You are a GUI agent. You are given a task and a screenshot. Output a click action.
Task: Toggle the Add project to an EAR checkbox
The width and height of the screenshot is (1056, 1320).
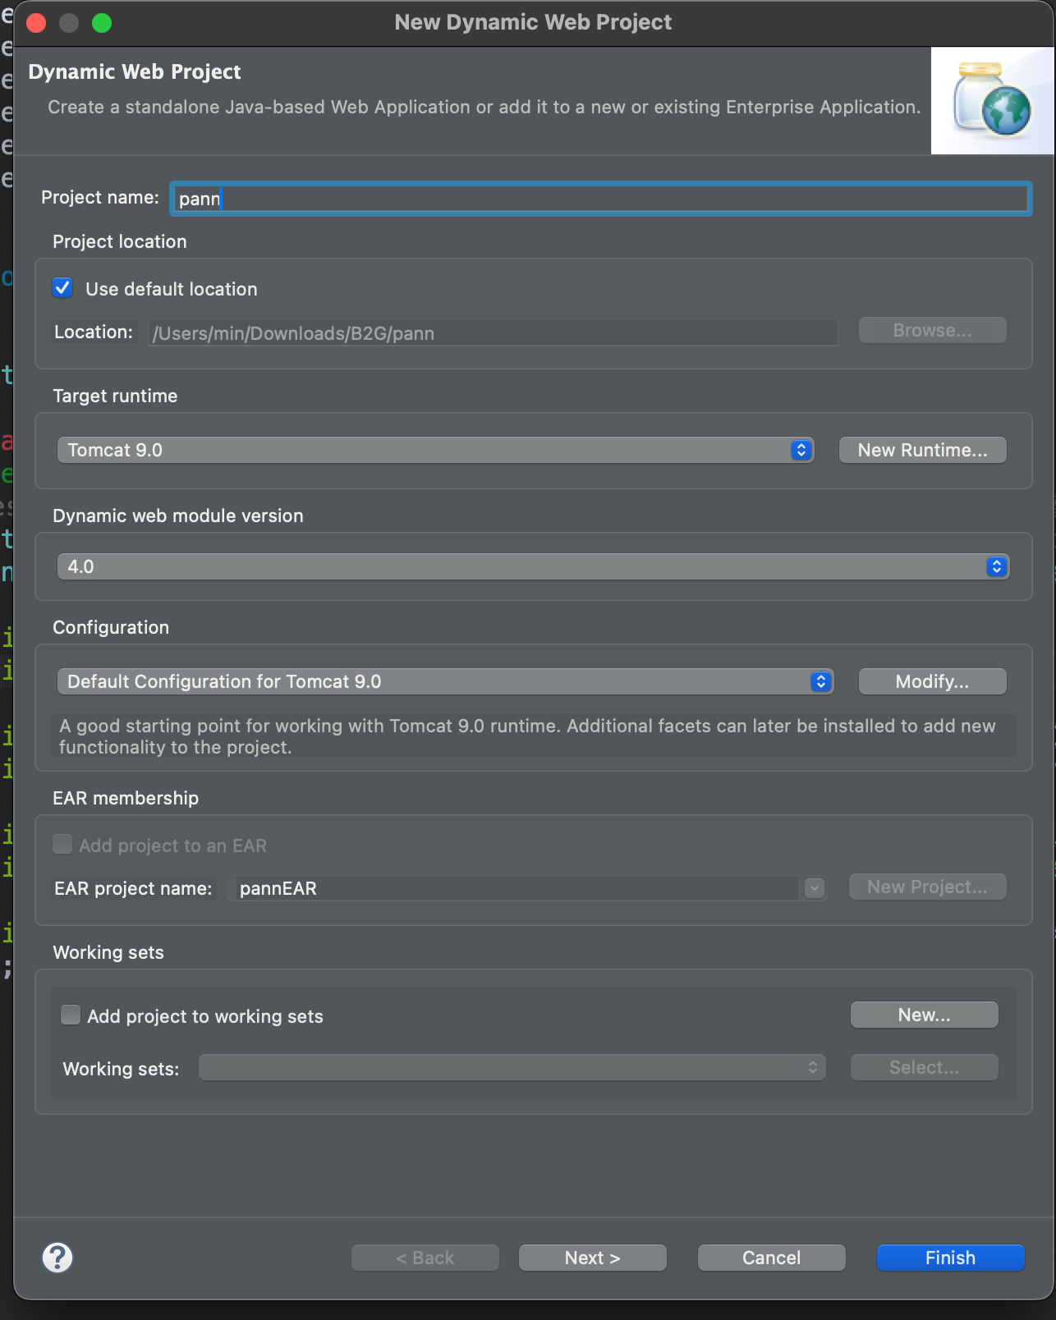(x=62, y=845)
